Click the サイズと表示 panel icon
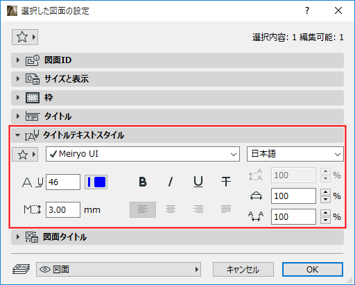This screenshot has width=355, height=285. point(33,79)
